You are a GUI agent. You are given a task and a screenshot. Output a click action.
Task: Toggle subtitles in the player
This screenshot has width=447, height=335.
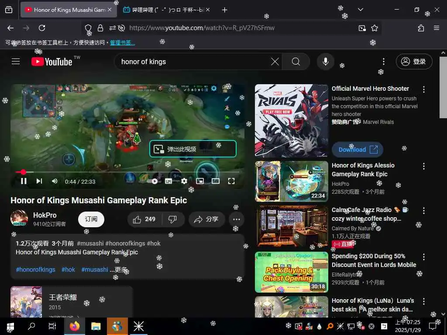pyautogui.click(x=168, y=181)
